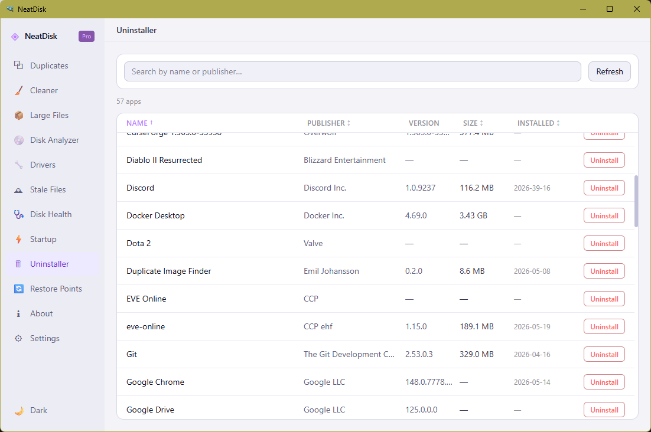Sort by the PUBLISHER column header
This screenshot has width=651, height=432.
[x=328, y=123]
